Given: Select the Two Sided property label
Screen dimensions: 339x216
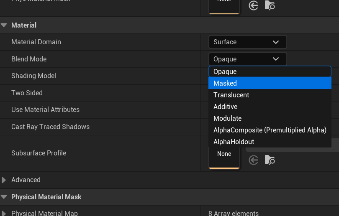Looking at the screenshot, I should pyautogui.click(x=27, y=93).
